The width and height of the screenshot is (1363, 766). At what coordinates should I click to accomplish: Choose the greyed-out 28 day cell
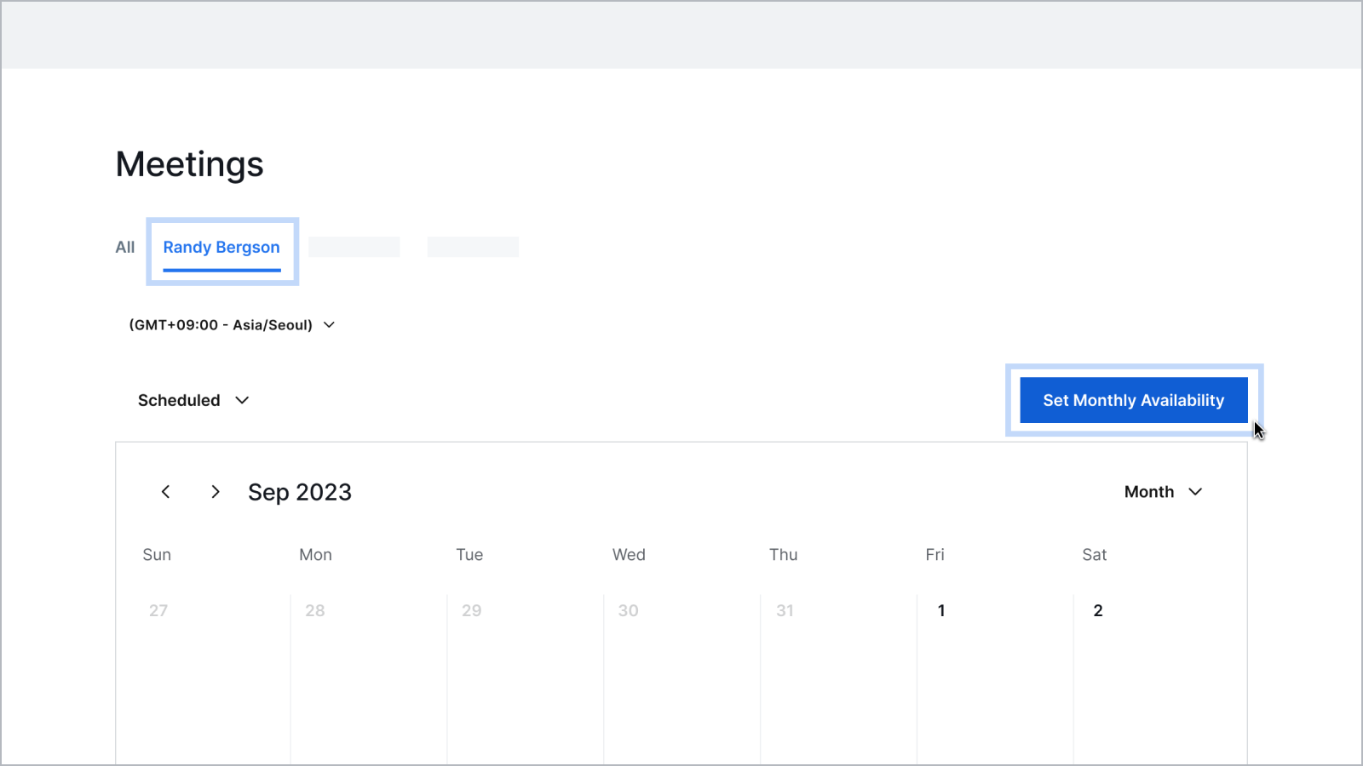315,610
